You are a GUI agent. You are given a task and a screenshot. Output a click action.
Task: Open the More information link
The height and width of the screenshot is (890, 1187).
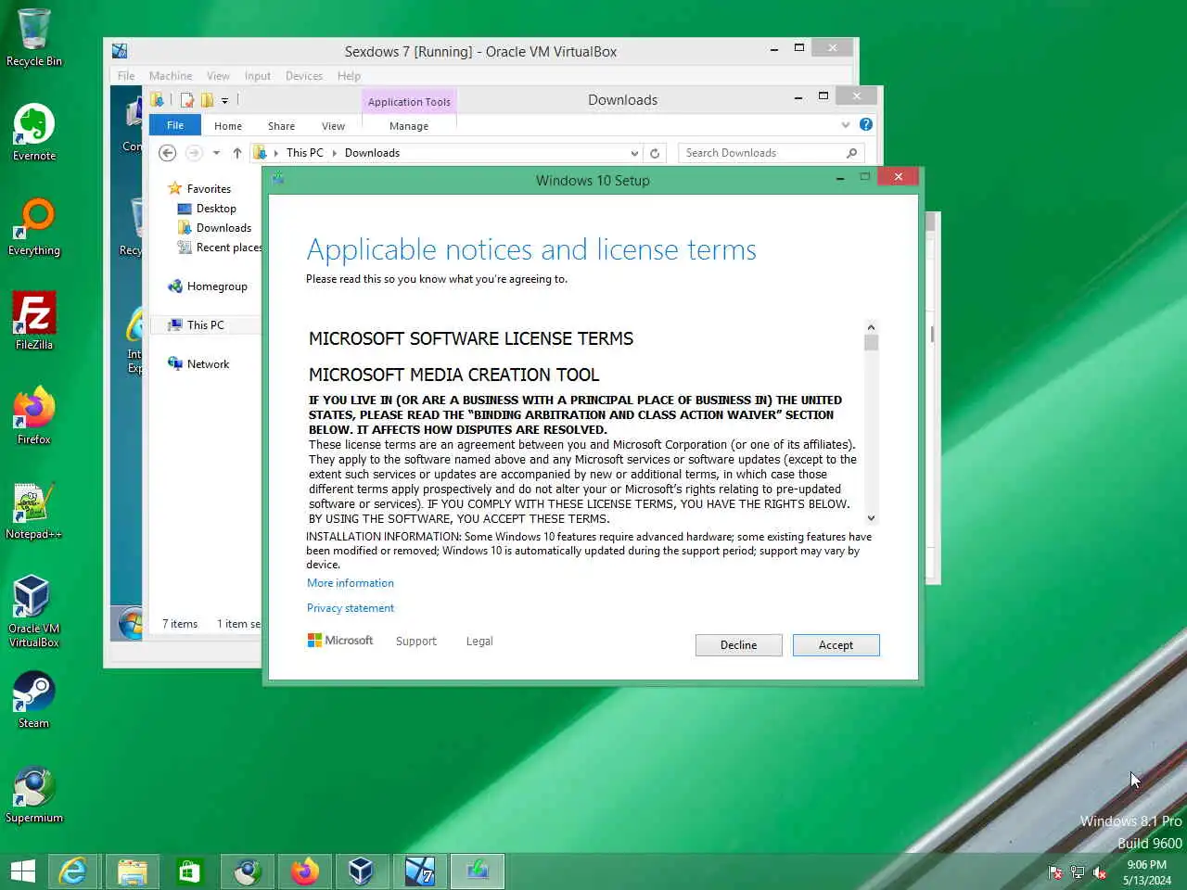click(351, 583)
